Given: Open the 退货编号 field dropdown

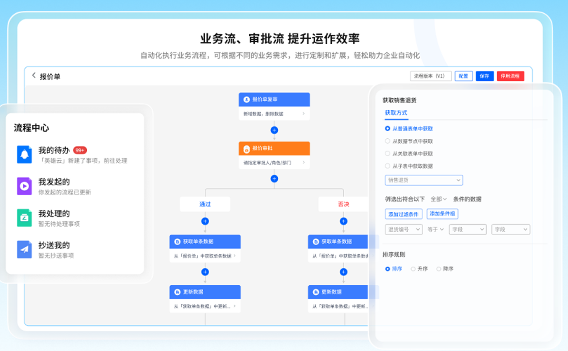Looking at the screenshot, I should [404, 229].
